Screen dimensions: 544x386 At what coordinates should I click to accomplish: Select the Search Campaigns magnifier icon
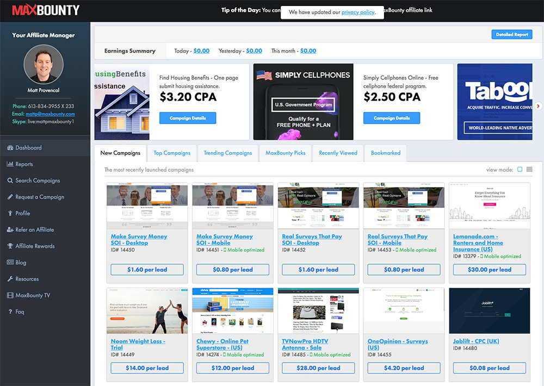point(9,180)
